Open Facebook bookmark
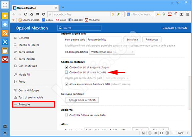The width and height of the screenshot is (192, 137). 75,20
